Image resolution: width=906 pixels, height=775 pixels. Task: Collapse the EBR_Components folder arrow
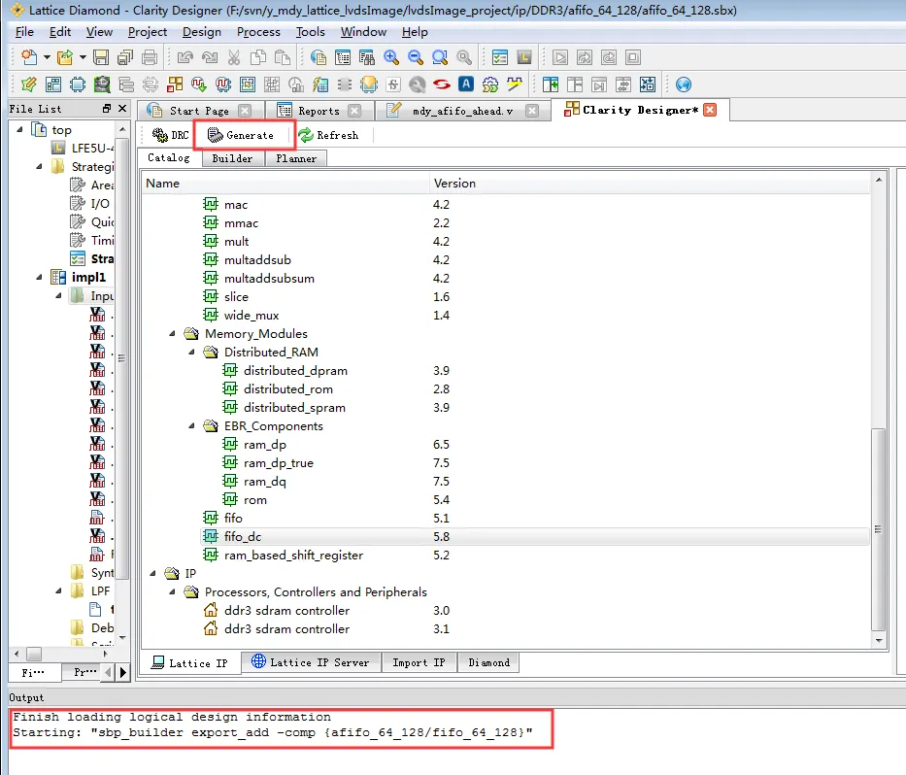pyautogui.click(x=192, y=426)
